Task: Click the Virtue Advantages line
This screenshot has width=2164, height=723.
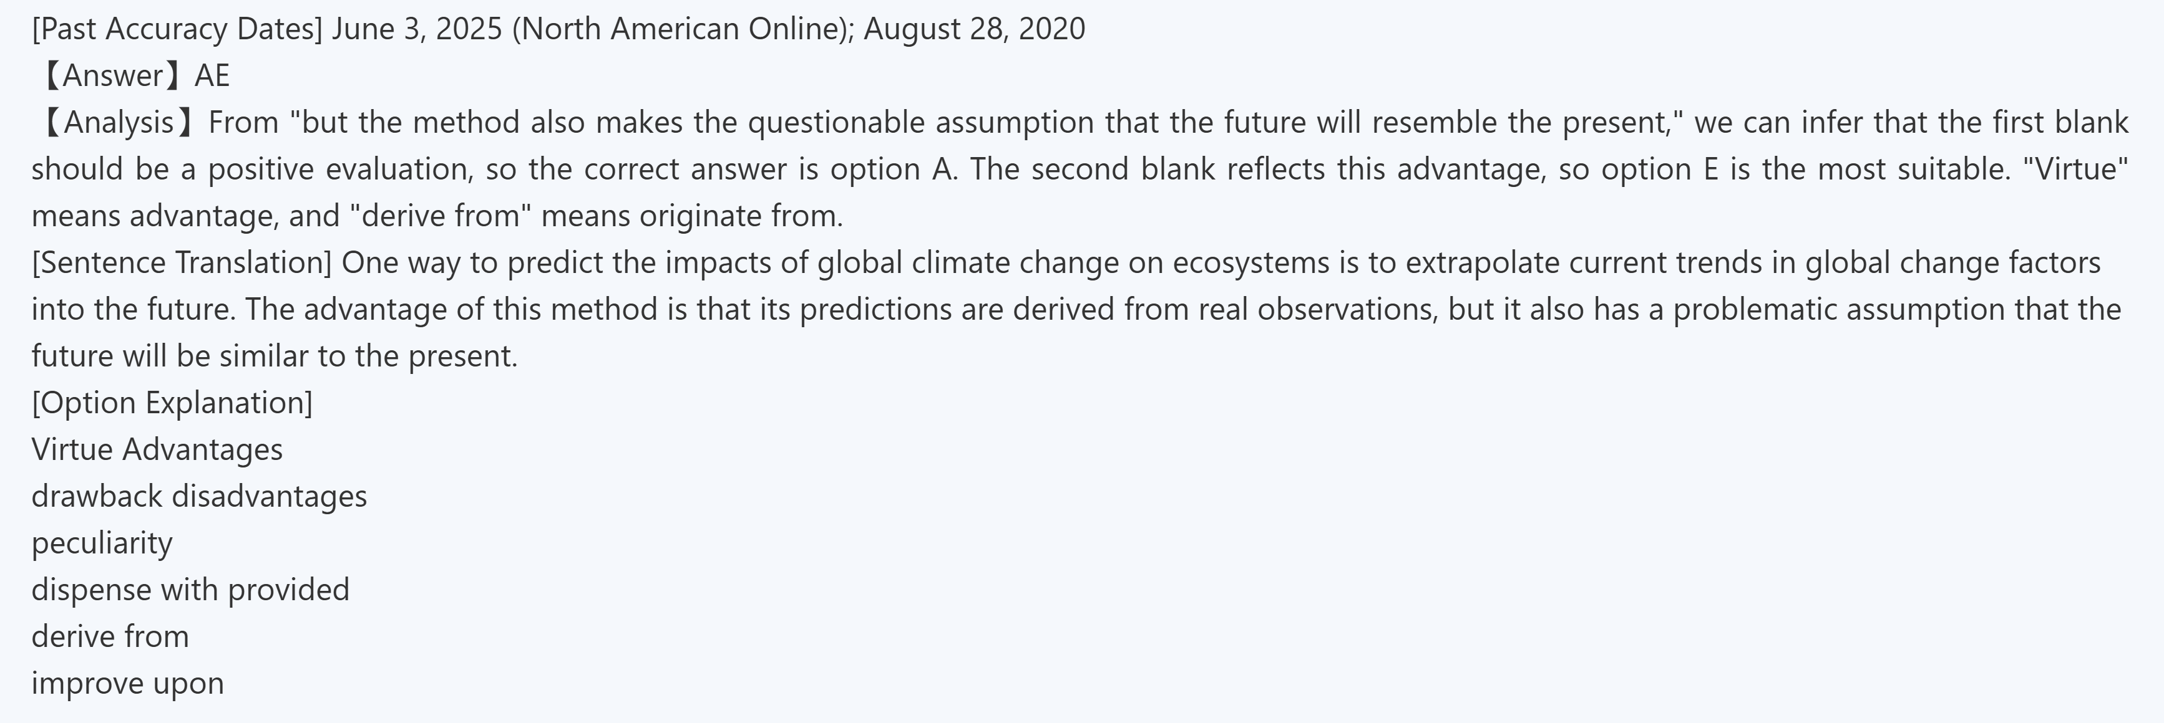Action: [x=157, y=451]
